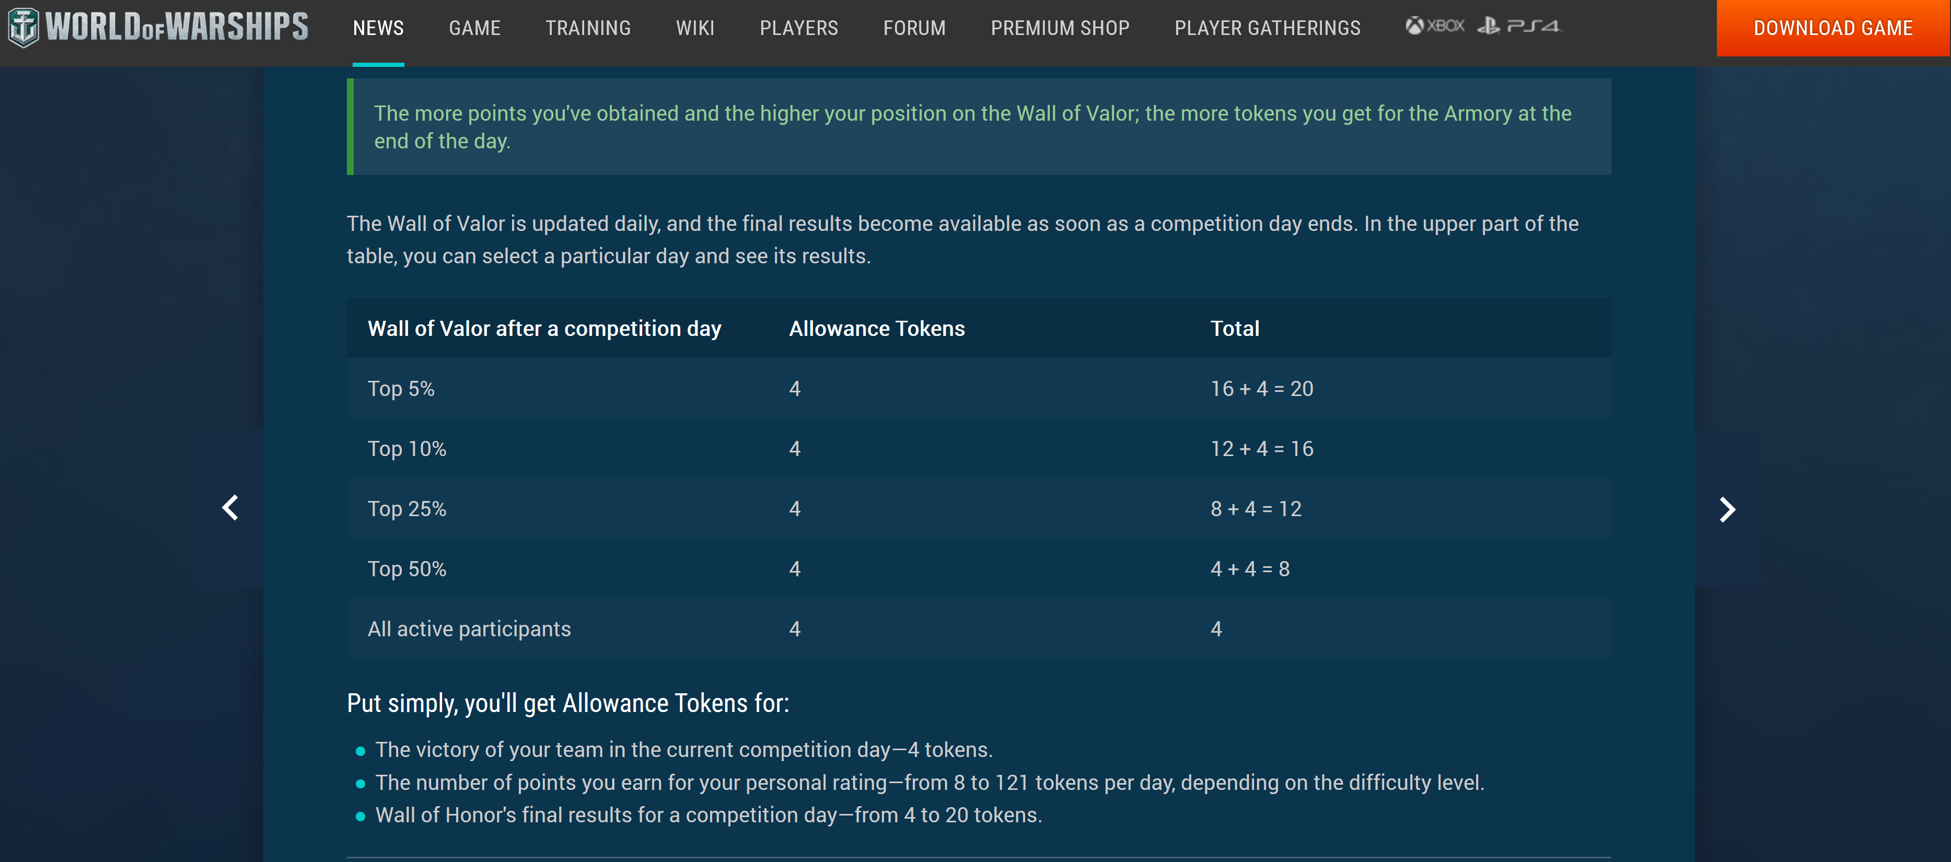Open the Premium Shop link

coord(1060,28)
